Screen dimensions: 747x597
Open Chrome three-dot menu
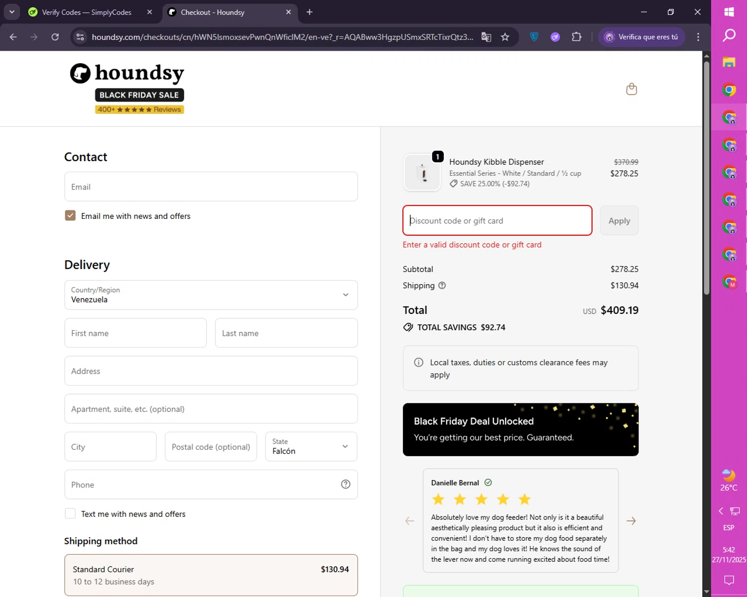pyautogui.click(x=698, y=37)
